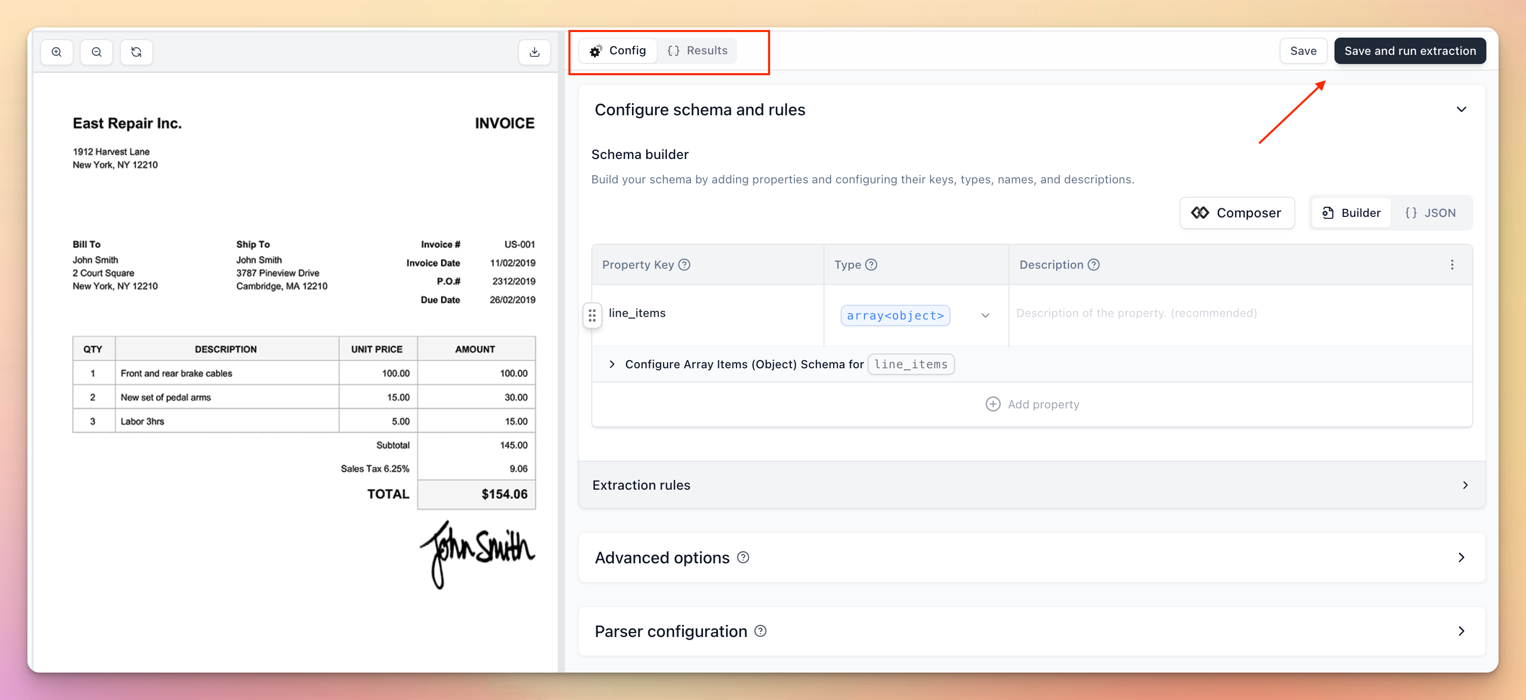Click the download document icon
Image resolution: width=1526 pixels, height=700 pixels.
[x=534, y=52]
